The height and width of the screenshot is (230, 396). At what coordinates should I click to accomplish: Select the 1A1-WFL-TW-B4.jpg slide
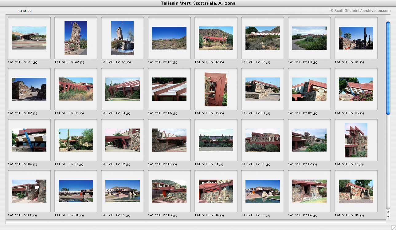point(309,38)
